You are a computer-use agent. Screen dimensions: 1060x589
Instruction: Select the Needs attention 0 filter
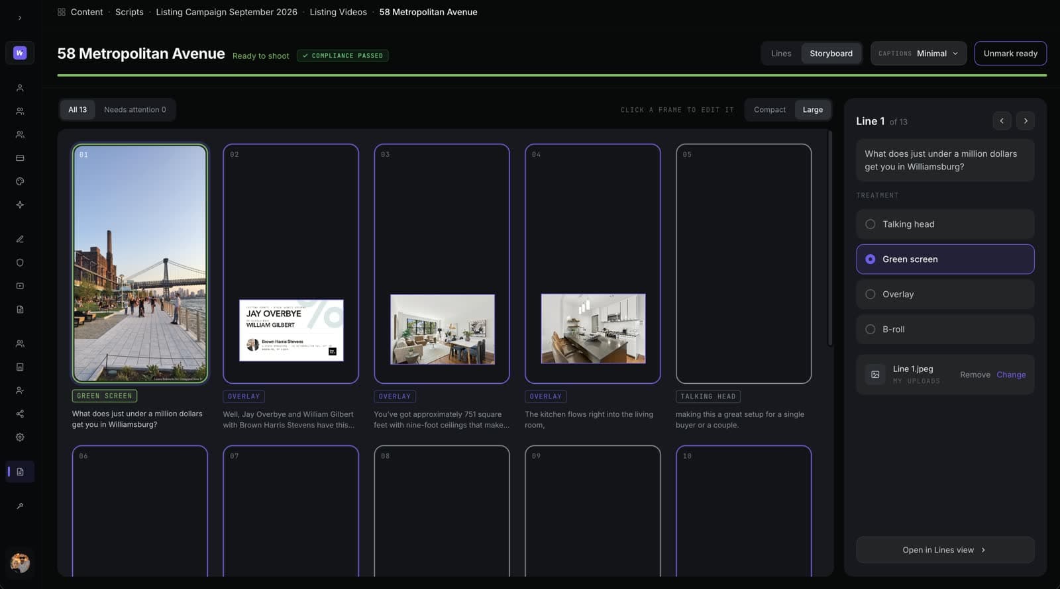(135, 110)
